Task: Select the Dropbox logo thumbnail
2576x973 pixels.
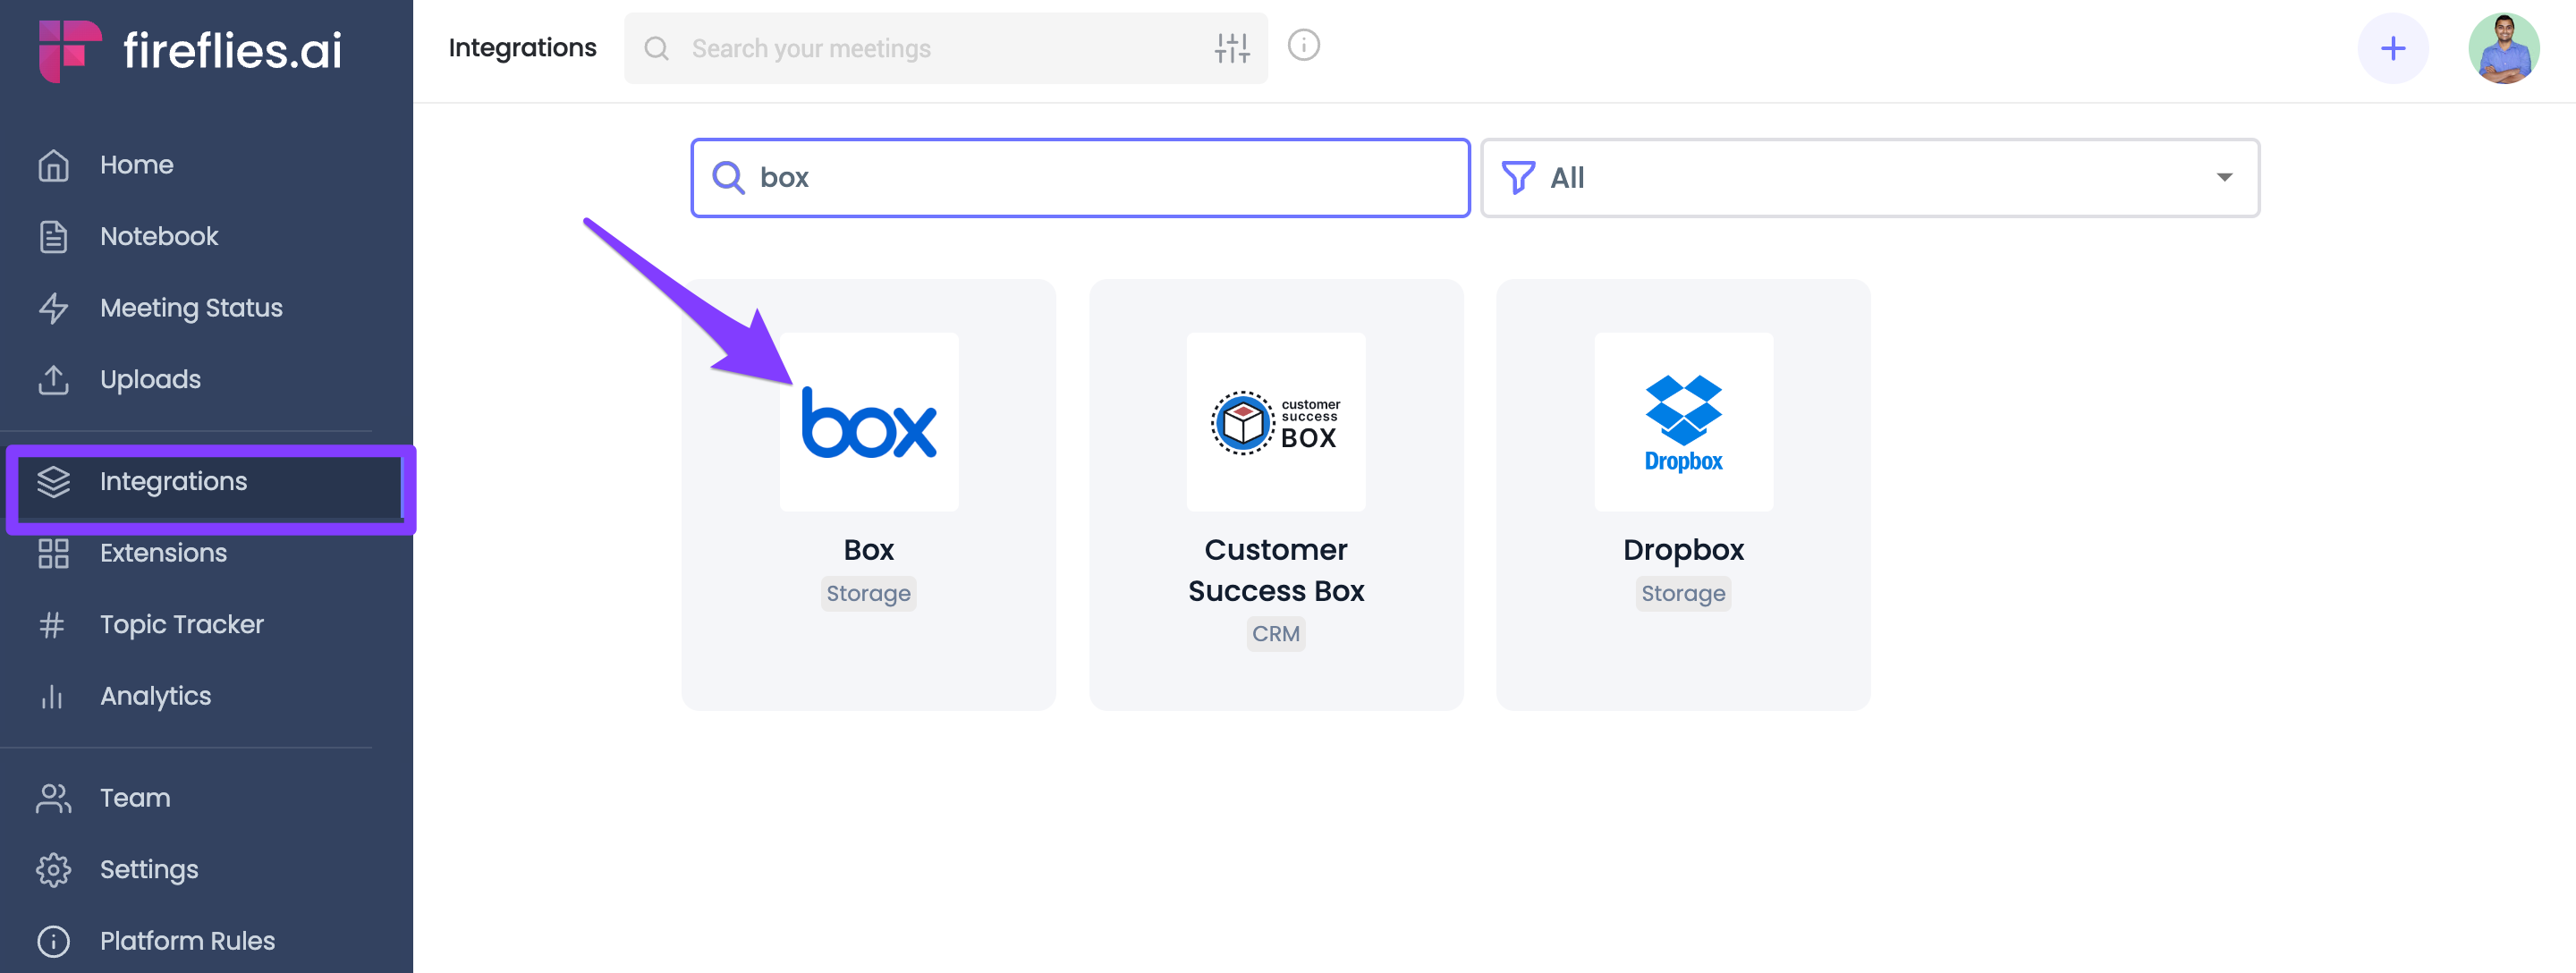Action: click(1684, 422)
